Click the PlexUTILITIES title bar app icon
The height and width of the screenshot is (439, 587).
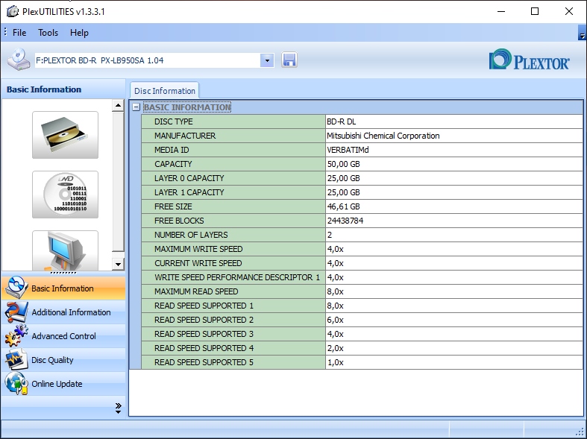(13, 11)
